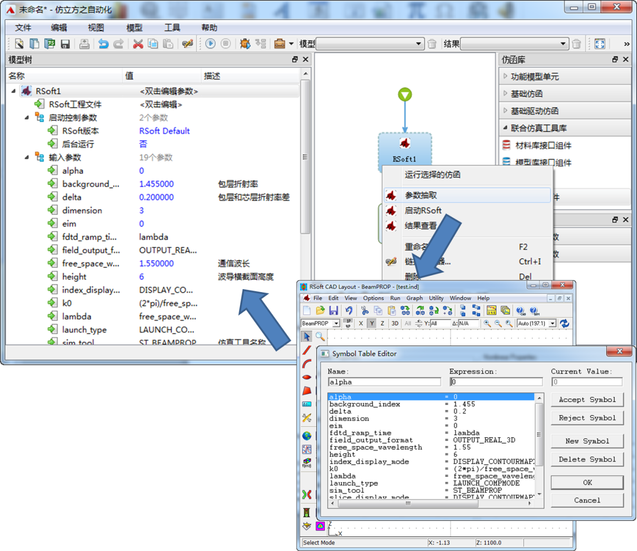Image resolution: width=637 pixels, height=551 pixels.
Task: Open the Utility menu in RSoft CAD
Action: pyautogui.click(x=436, y=298)
